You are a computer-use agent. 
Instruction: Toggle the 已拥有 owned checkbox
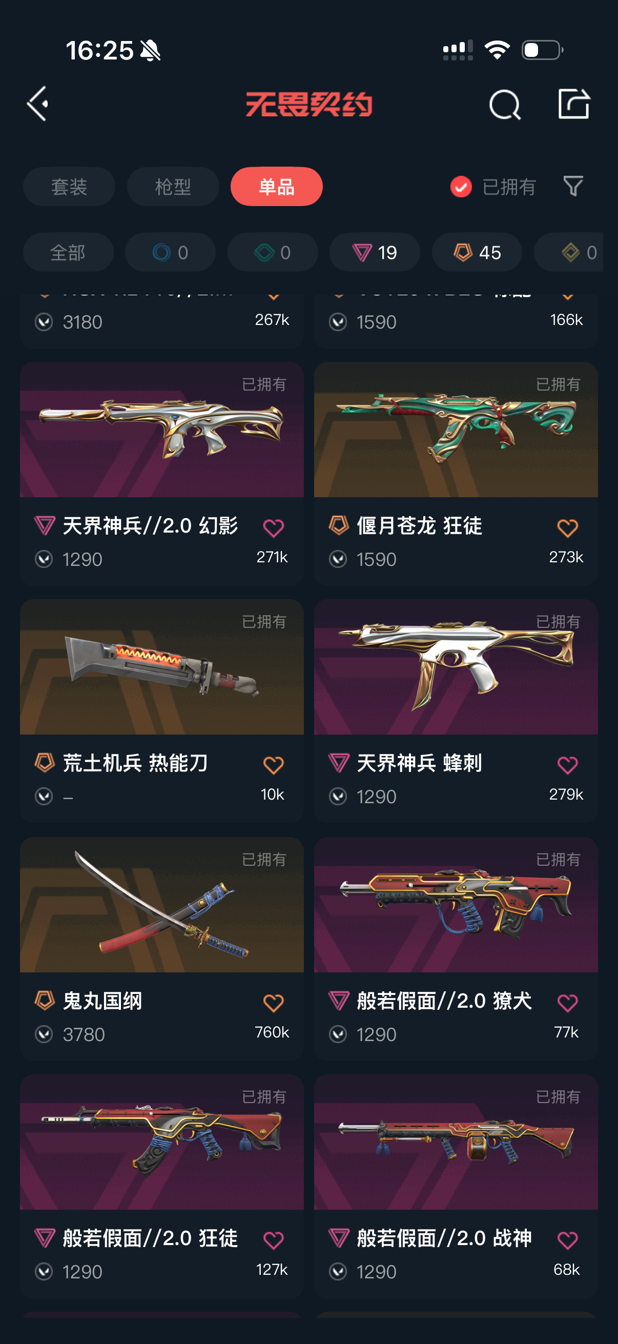coord(461,187)
